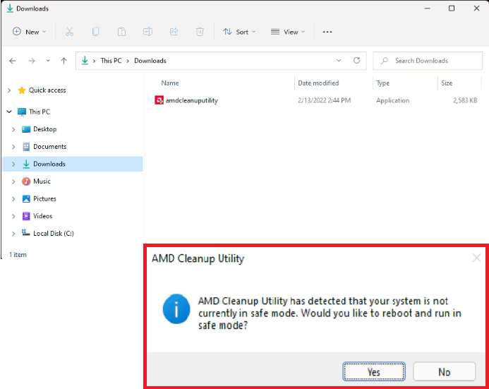Select Downloads in the navigation pane
The width and height of the screenshot is (489, 389).
click(x=73, y=164)
